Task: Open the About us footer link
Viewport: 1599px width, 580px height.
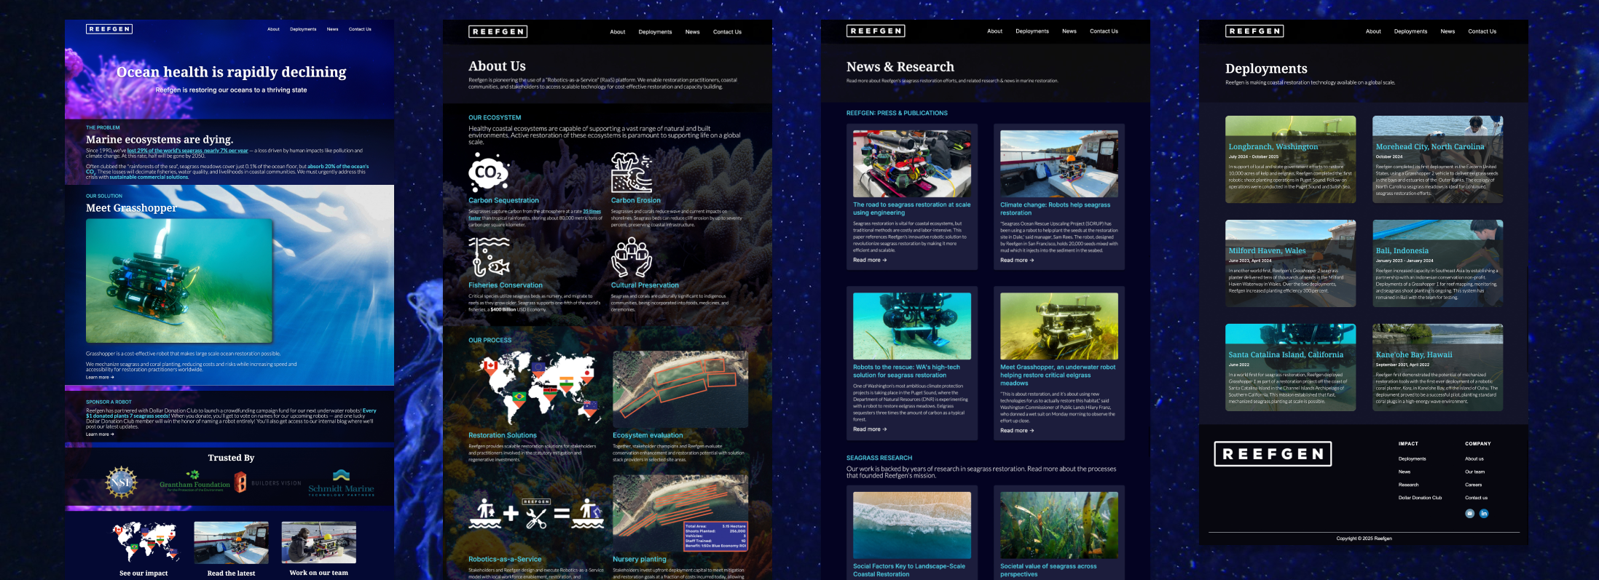Action: [1474, 458]
